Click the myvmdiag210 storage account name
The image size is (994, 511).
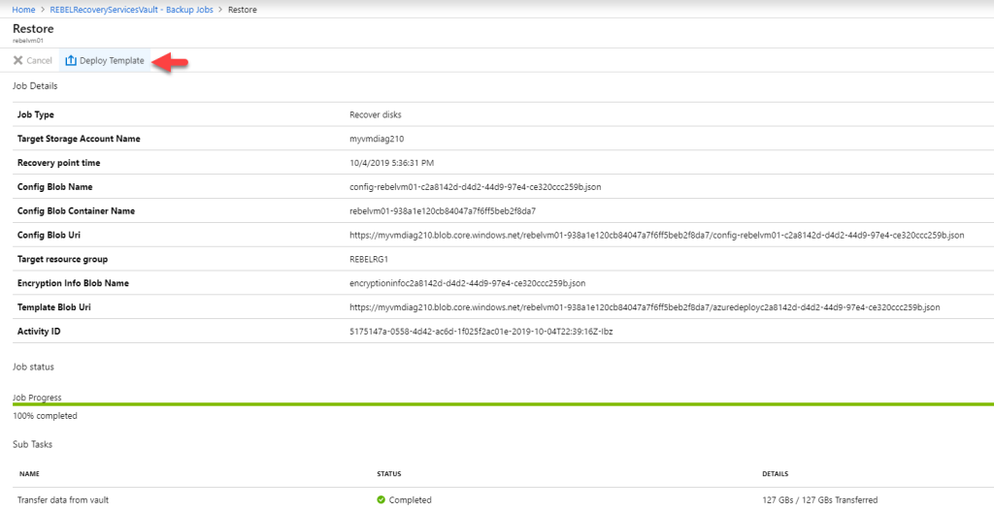click(377, 139)
